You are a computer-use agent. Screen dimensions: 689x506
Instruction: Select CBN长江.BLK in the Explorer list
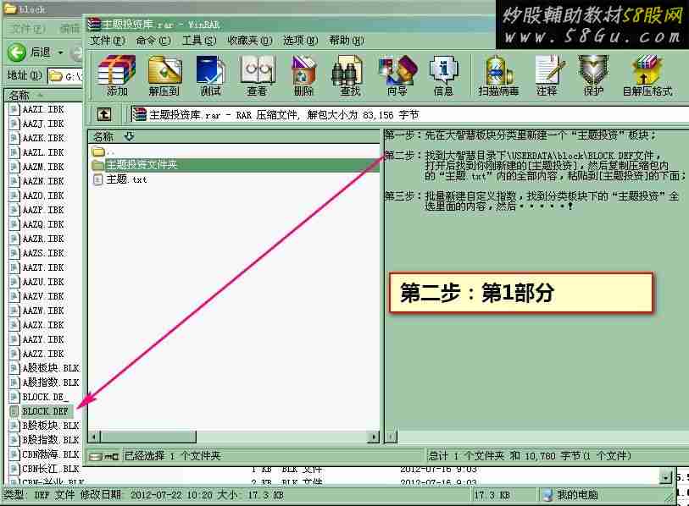pyautogui.click(x=51, y=469)
